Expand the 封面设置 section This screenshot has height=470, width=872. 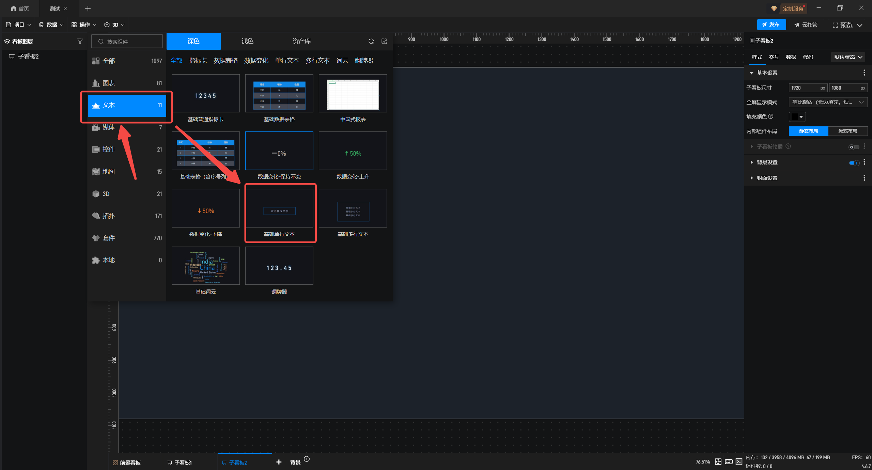click(767, 178)
